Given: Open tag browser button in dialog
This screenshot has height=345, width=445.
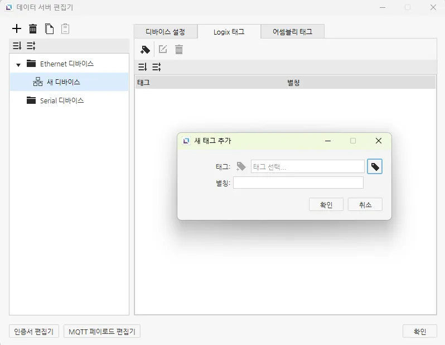Looking at the screenshot, I should tap(375, 166).
